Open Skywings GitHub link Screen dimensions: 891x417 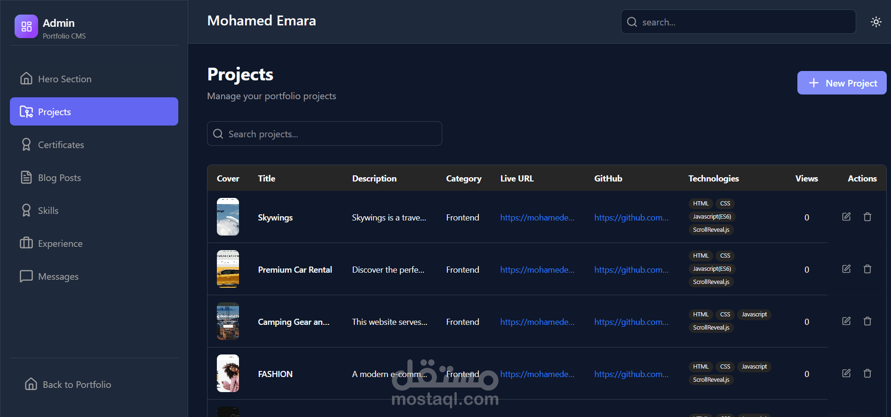click(631, 218)
